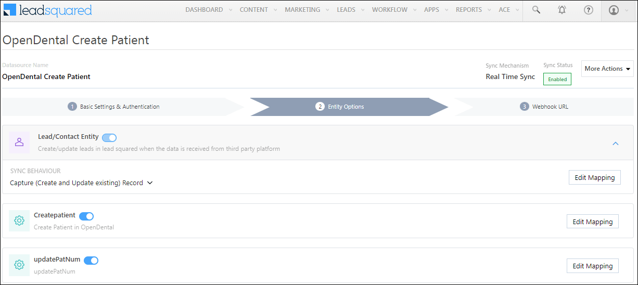Toggle the Createpatient switch
Image resolution: width=638 pixels, height=285 pixels.
(x=86, y=216)
